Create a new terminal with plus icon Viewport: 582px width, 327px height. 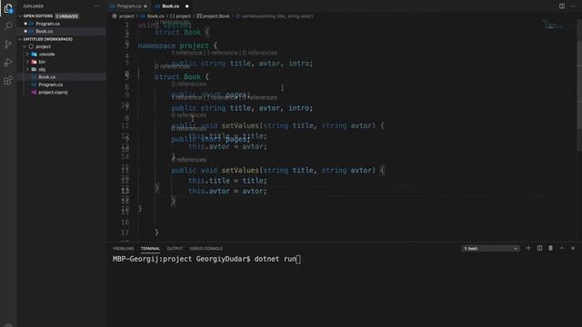point(528,248)
